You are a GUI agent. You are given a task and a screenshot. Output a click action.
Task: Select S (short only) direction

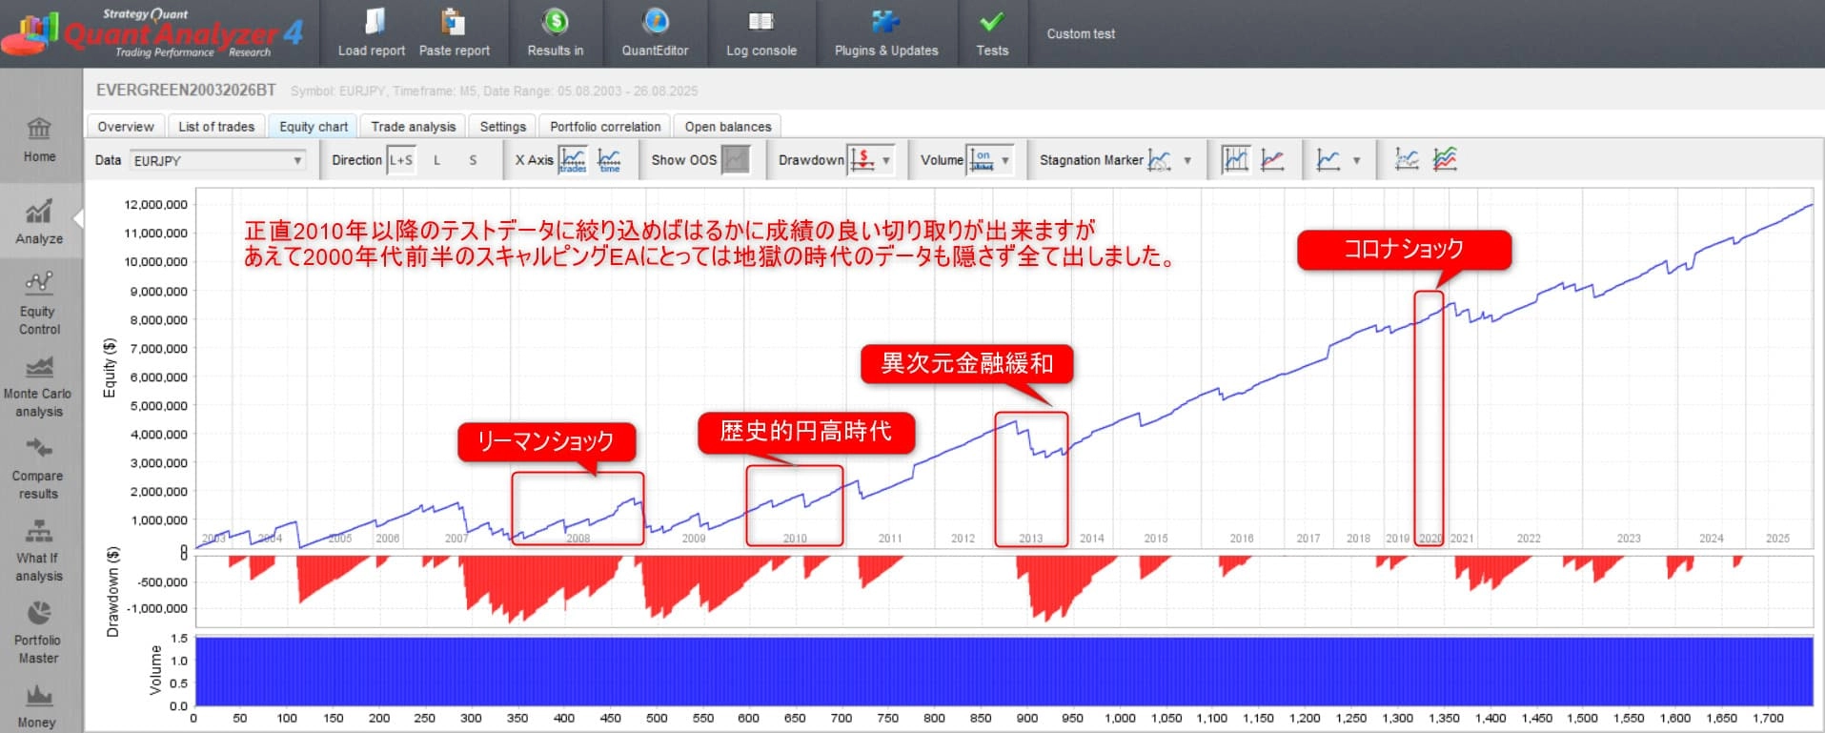point(473,160)
